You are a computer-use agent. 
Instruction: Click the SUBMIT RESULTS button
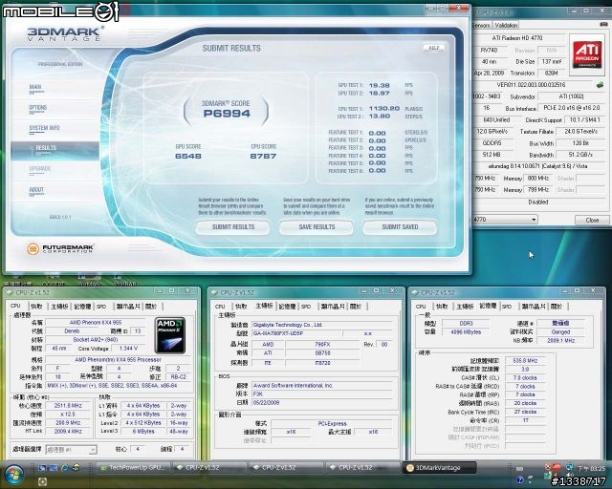233,227
